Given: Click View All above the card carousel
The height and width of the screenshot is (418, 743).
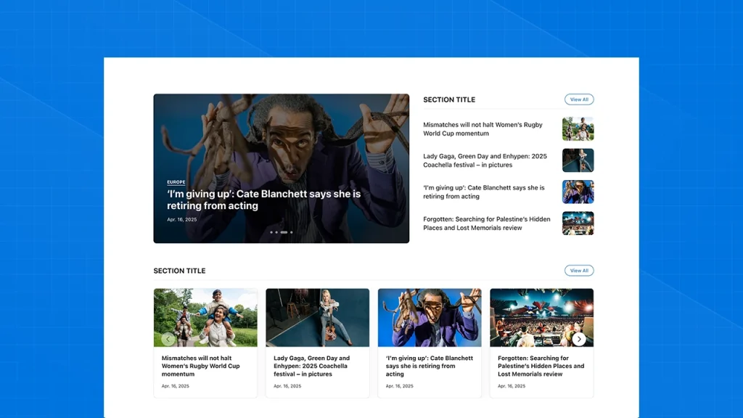Looking at the screenshot, I should tap(579, 271).
